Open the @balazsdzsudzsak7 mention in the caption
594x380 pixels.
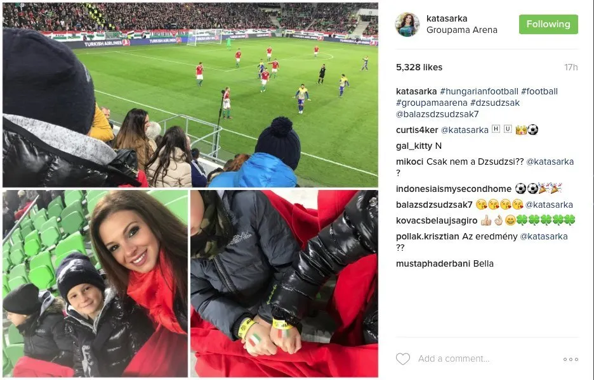437,114
